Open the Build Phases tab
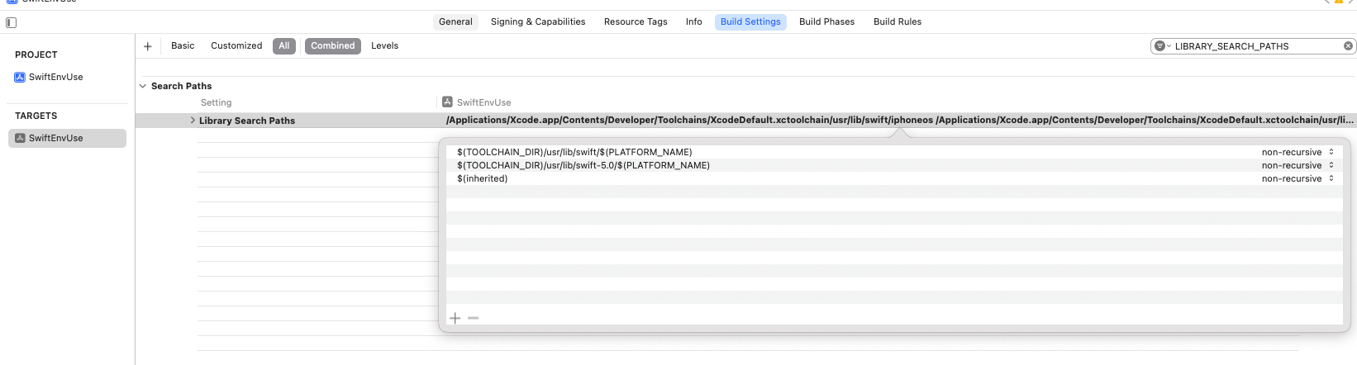The width and height of the screenshot is (1357, 365). point(826,21)
